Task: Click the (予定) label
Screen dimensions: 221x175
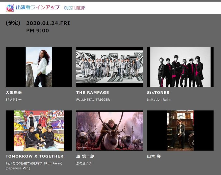Action: [13, 23]
